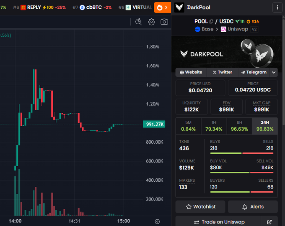Open the DarkPool Twitter link
The image size is (285, 226).
click(222, 72)
